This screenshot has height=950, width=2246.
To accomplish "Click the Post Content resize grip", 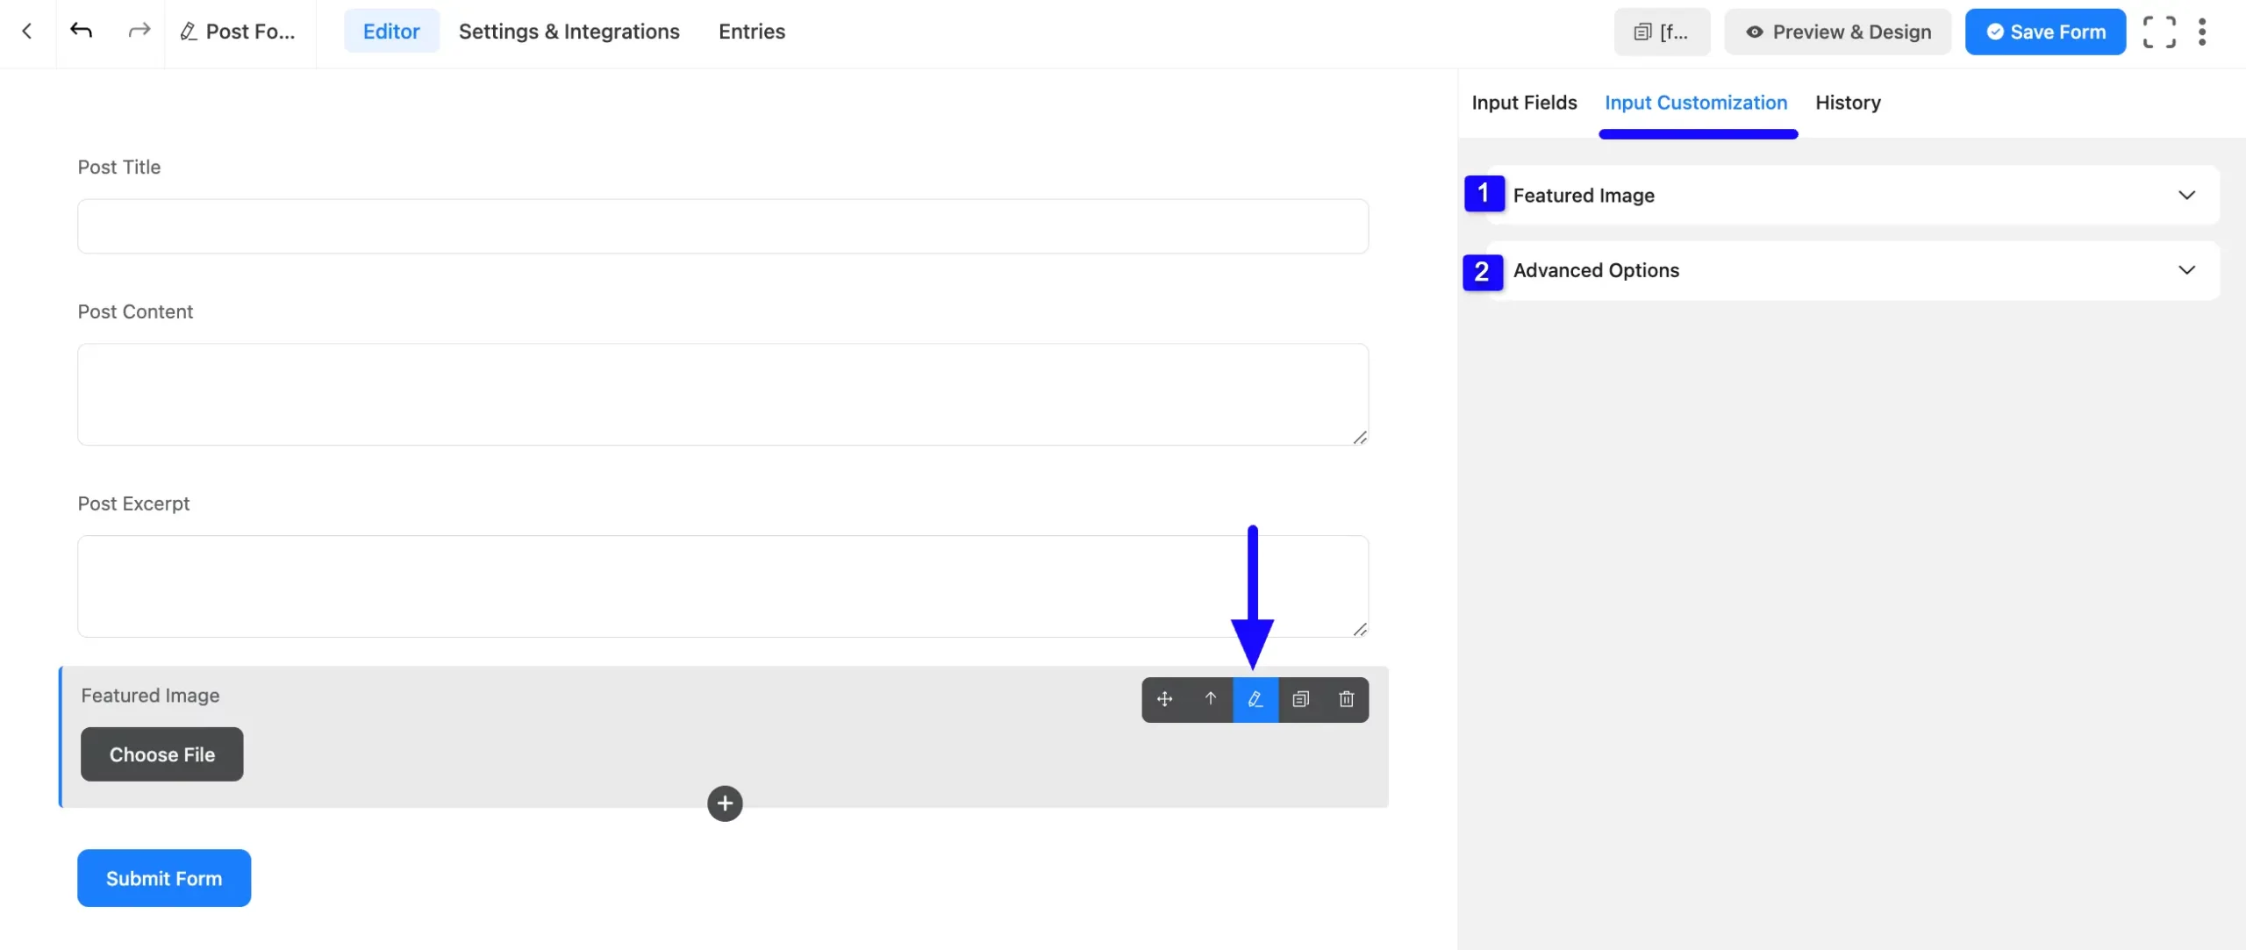I will point(1360,437).
